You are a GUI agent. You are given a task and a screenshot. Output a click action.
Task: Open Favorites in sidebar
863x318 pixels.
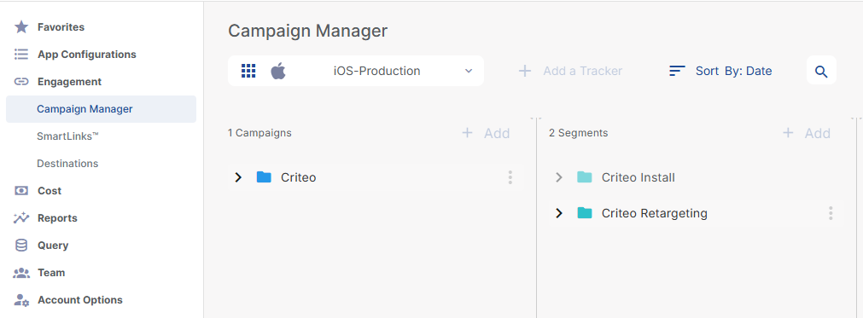[x=61, y=27]
